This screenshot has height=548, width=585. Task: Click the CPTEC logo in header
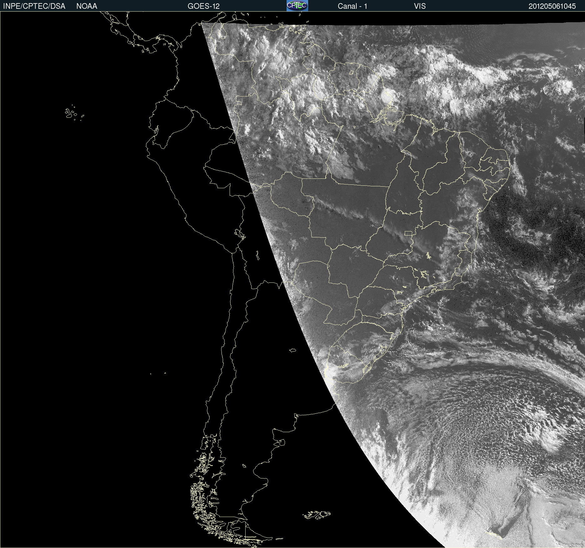(x=297, y=6)
